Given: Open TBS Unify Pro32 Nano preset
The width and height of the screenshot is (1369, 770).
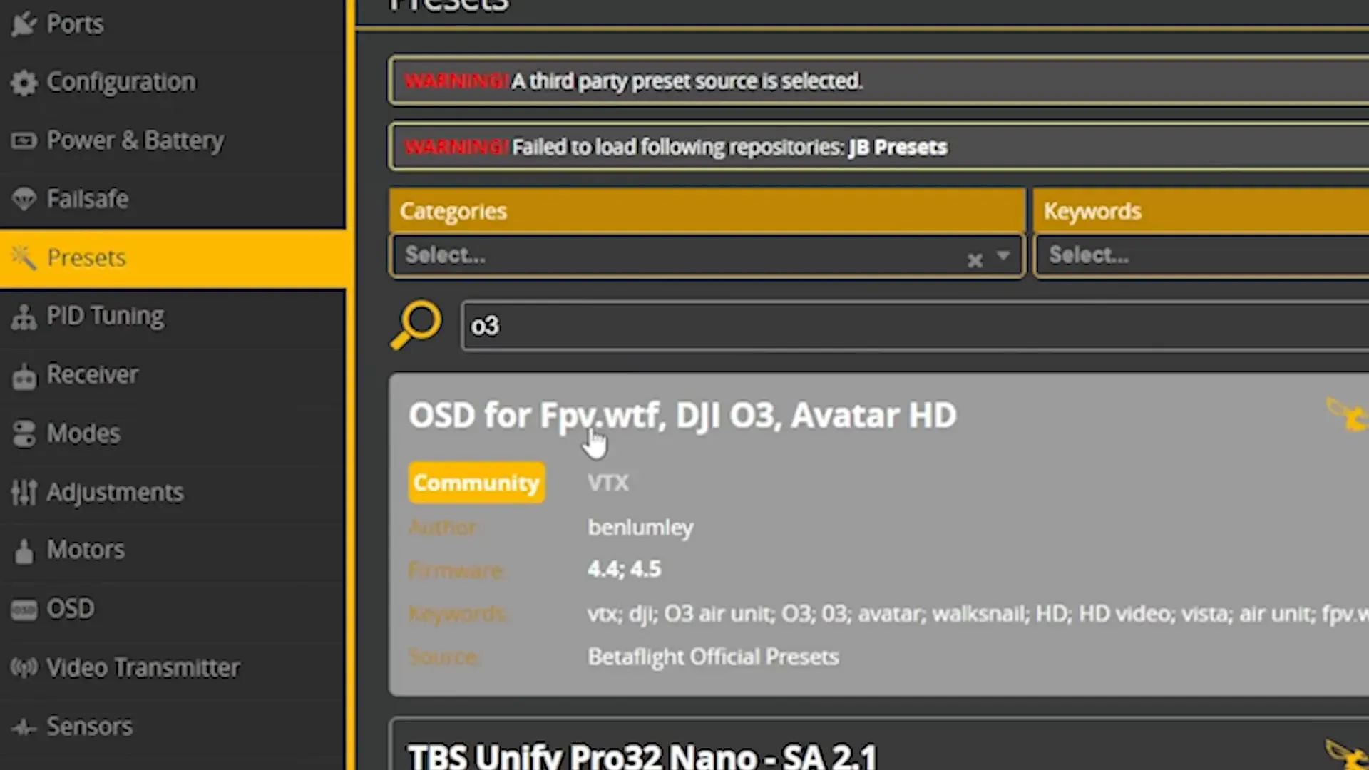Looking at the screenshot, I should pyautogui.click(x=642, y=756).
